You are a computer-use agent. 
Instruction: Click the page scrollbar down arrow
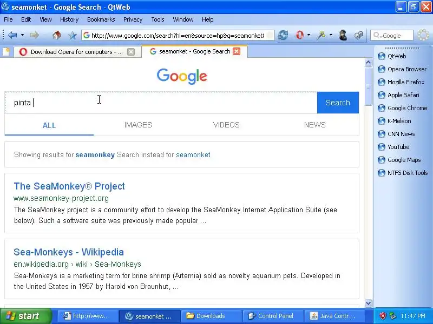tap(368, 303)
